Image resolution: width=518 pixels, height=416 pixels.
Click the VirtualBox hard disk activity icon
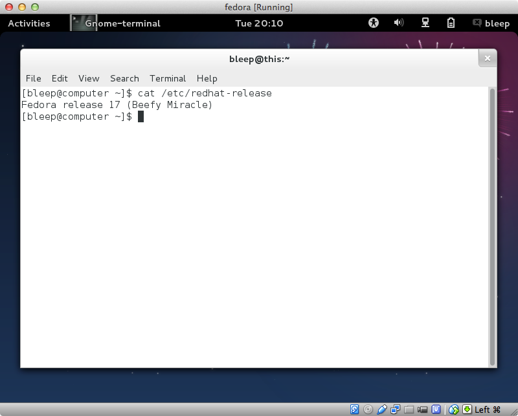pyautogui.click(x=355, y=409)
